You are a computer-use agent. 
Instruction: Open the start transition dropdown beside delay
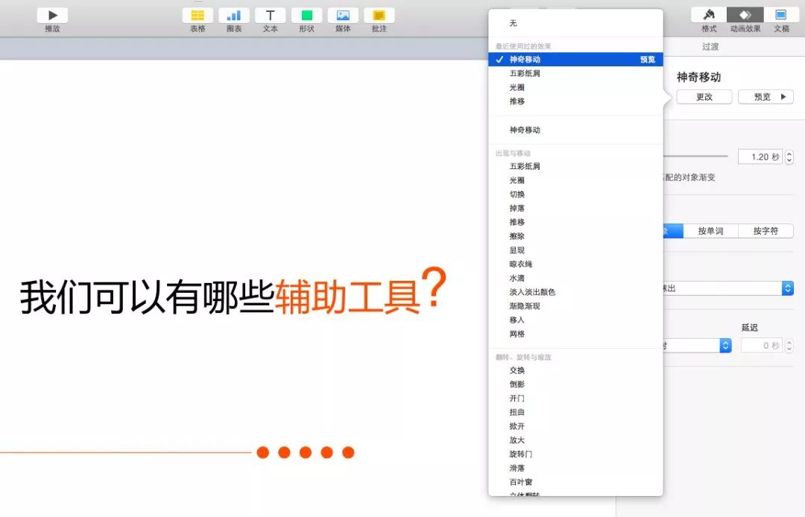724,346
